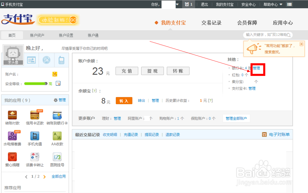This screenshot has height=193, width=308.
Task: Click the robot avatar 求头像 picture
Action: click(13, 55)
